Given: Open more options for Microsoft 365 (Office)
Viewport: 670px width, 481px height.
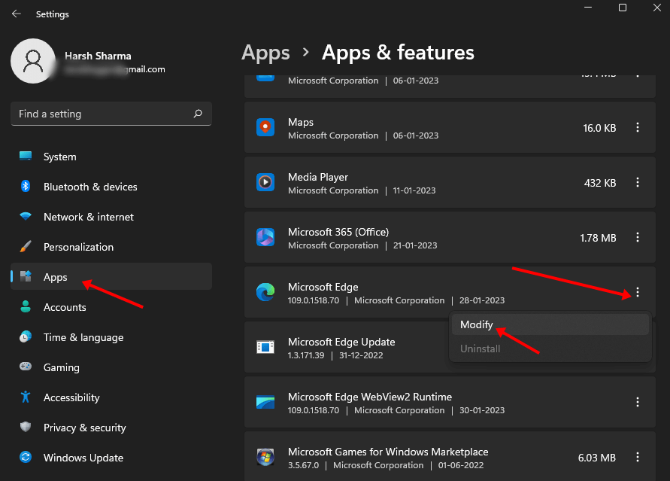Looking at the screenshot, I should click(638, 238).
